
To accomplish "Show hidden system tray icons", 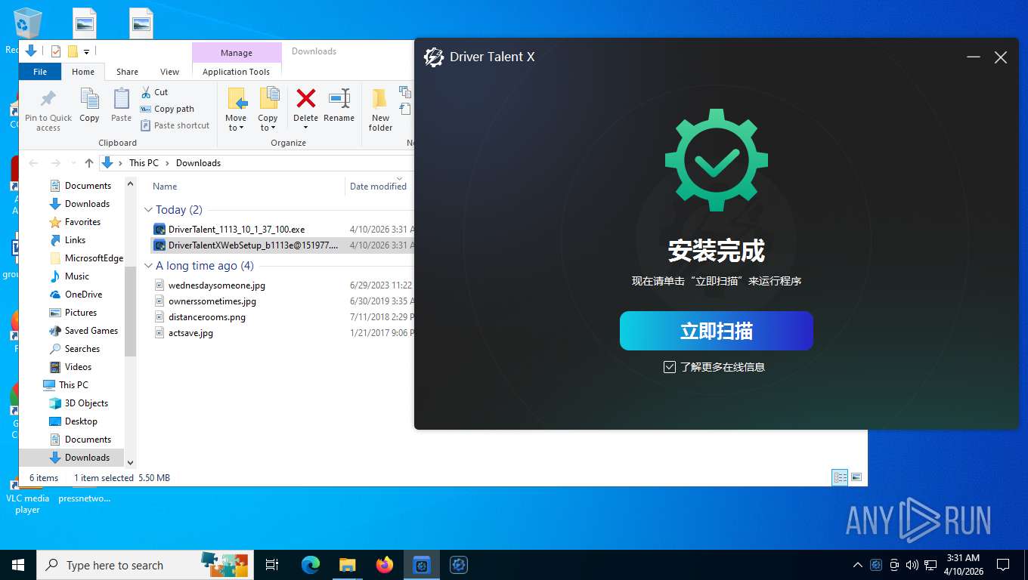I will 857,565.
